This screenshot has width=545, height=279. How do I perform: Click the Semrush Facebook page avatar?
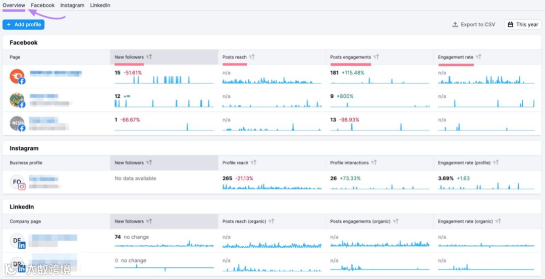tap(17, 77)
